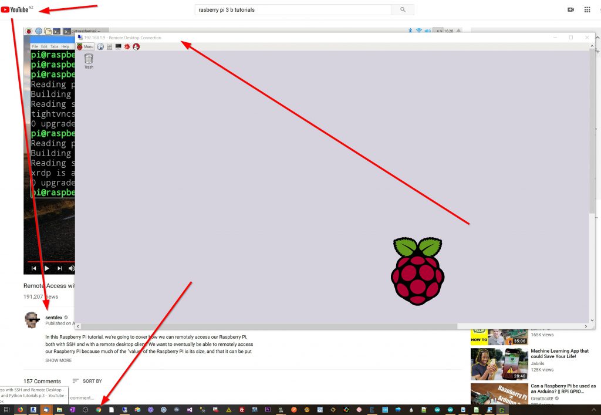Viewport: 601px width, 415px height.
Task: Open the SORT BY comments dropdown
Action: coord(87,381)
